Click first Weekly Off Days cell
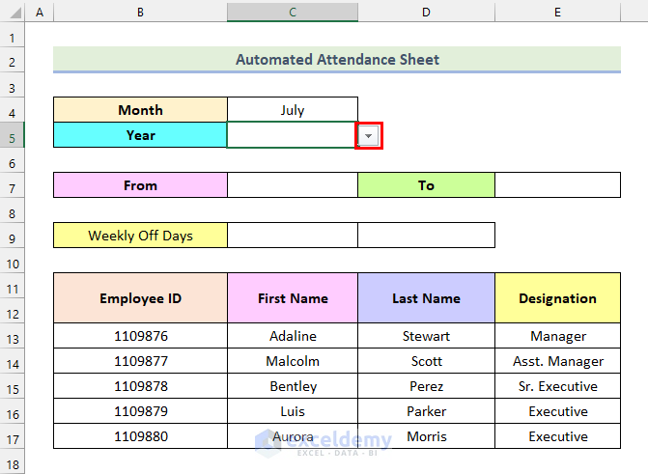This screenshot has width=648, height=474. tap(293, 236)
